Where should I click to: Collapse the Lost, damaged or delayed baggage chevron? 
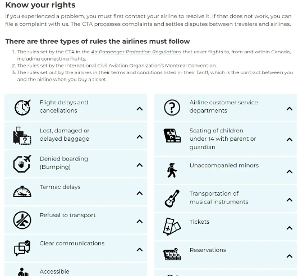140,137
